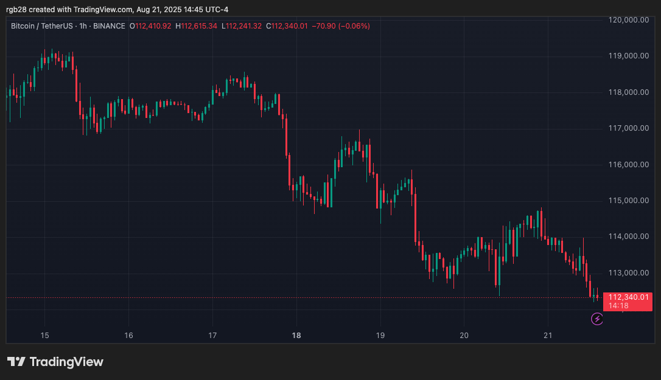The width and height of the screenshot is (661, 380).
Task: Click the 116,000.00 price axis label
Action: (628, 164)
